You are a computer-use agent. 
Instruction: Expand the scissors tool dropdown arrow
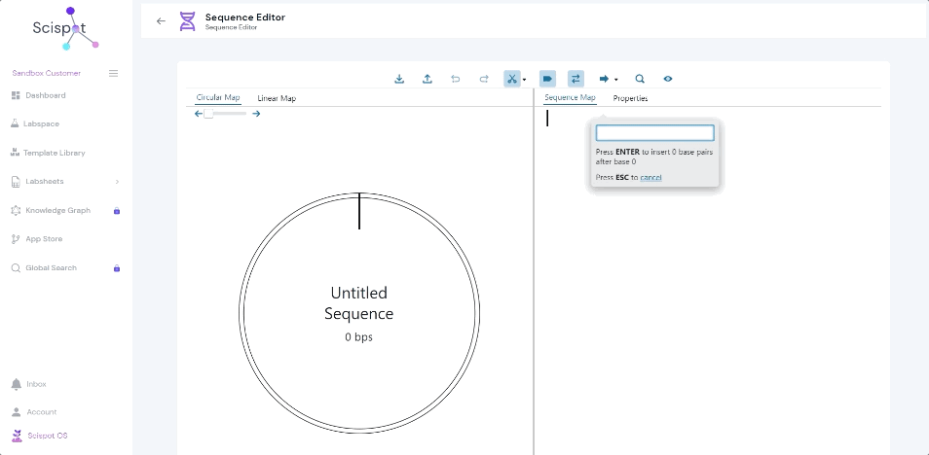coord(525,80)
